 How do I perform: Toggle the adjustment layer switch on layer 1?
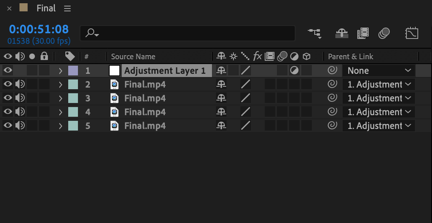pos(294,71)
